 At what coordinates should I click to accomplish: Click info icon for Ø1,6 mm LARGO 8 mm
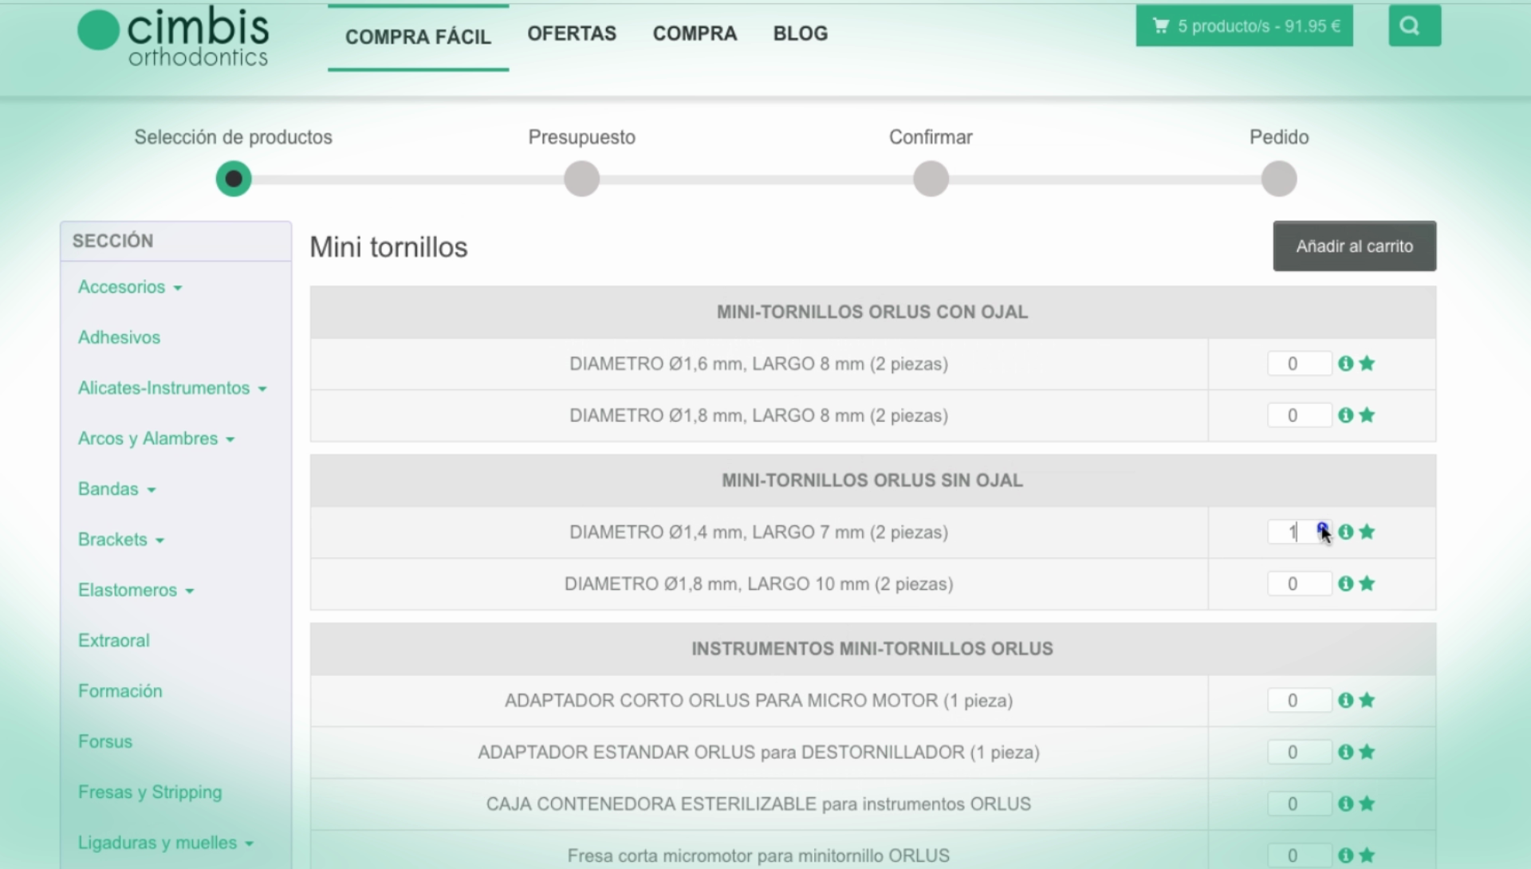point(1345,364)
